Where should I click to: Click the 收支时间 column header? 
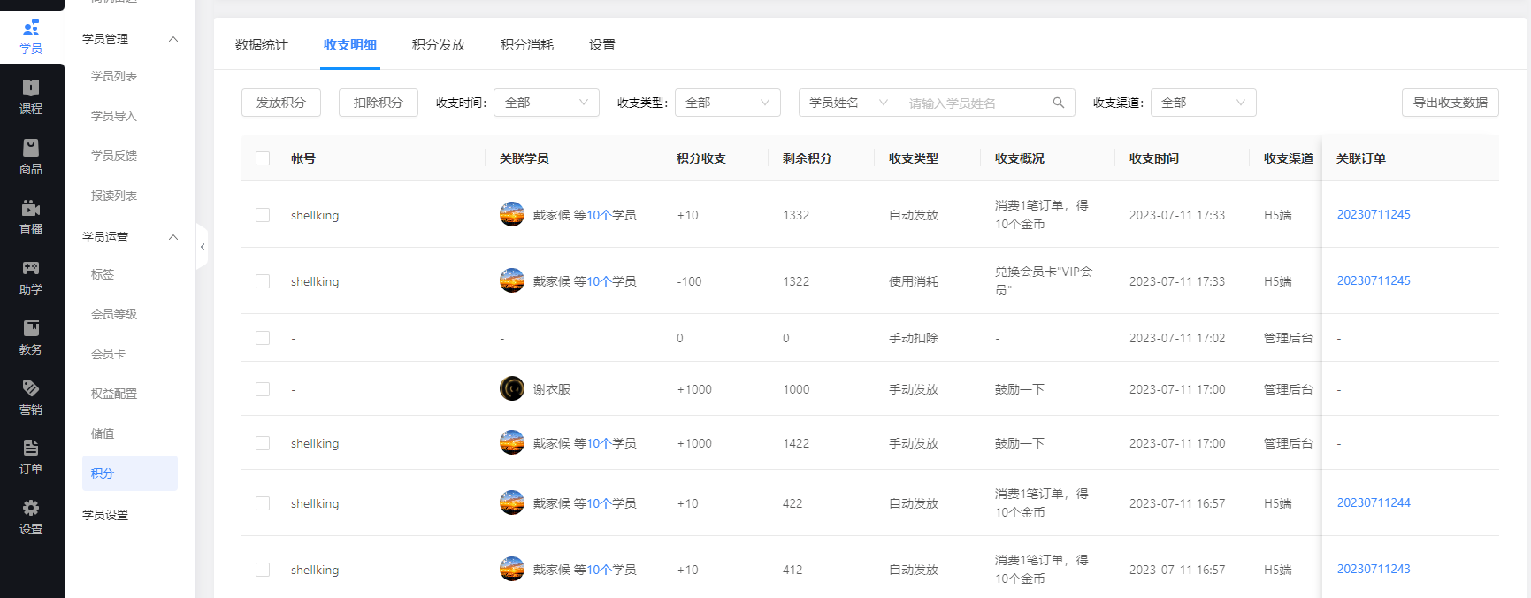click(x=1154, y=158)
